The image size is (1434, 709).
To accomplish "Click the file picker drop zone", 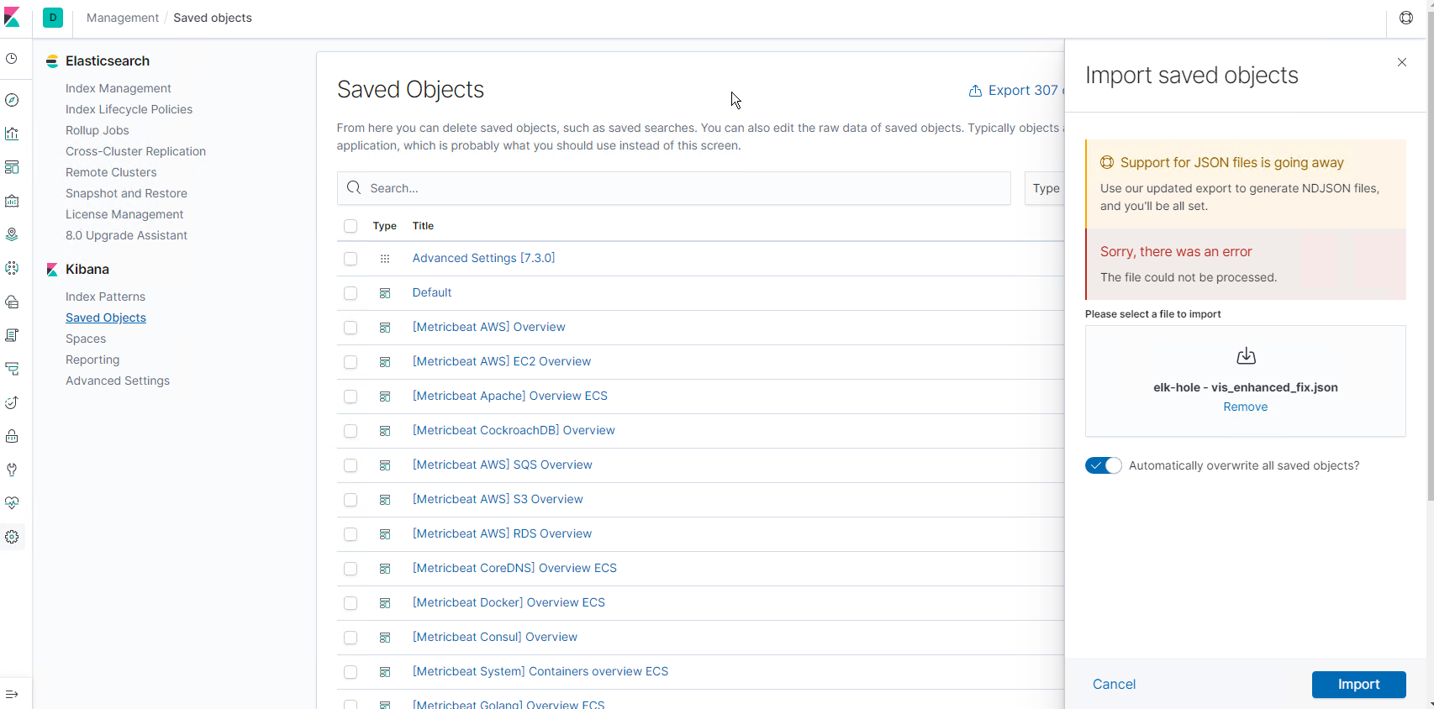I will (1245, 381).
